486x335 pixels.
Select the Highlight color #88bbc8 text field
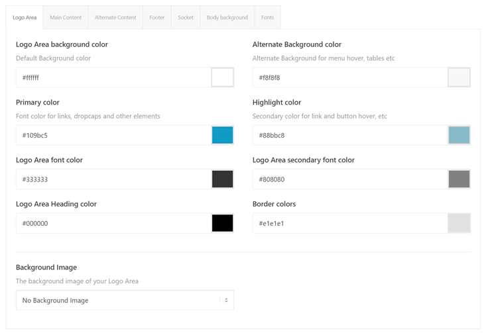pyautogui.click(x=349, y=135)
